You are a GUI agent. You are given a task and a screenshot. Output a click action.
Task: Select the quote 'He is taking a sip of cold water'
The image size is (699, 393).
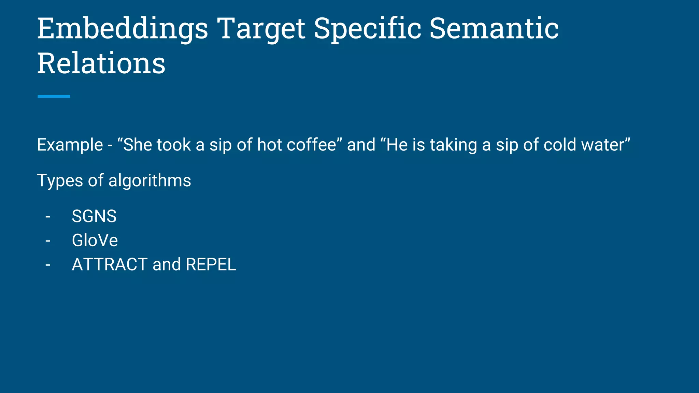505,145
